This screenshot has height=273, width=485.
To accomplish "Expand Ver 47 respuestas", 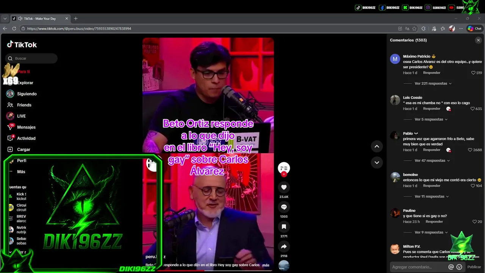I will [x=432, y=161].
